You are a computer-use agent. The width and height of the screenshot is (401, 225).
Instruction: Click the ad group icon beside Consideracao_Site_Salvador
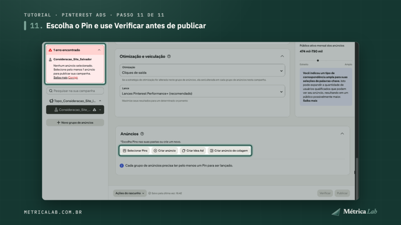(51, 59)
